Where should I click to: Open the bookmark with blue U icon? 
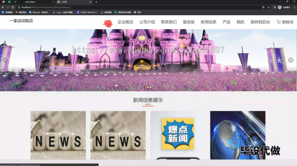point(106,12)
